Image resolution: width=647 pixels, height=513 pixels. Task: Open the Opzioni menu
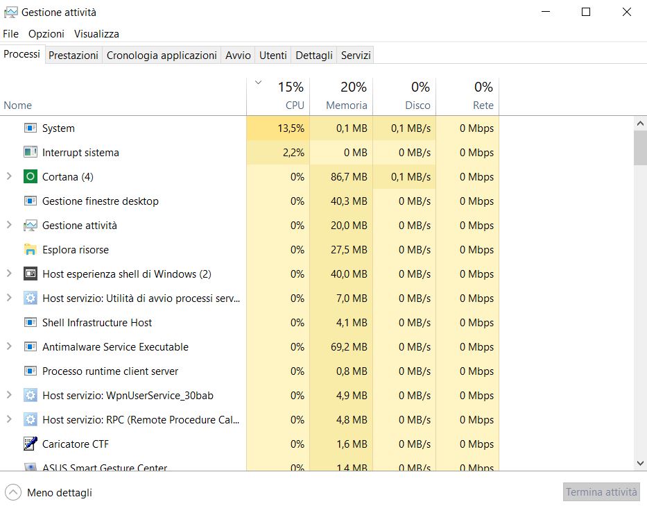[x=46, y=34]
